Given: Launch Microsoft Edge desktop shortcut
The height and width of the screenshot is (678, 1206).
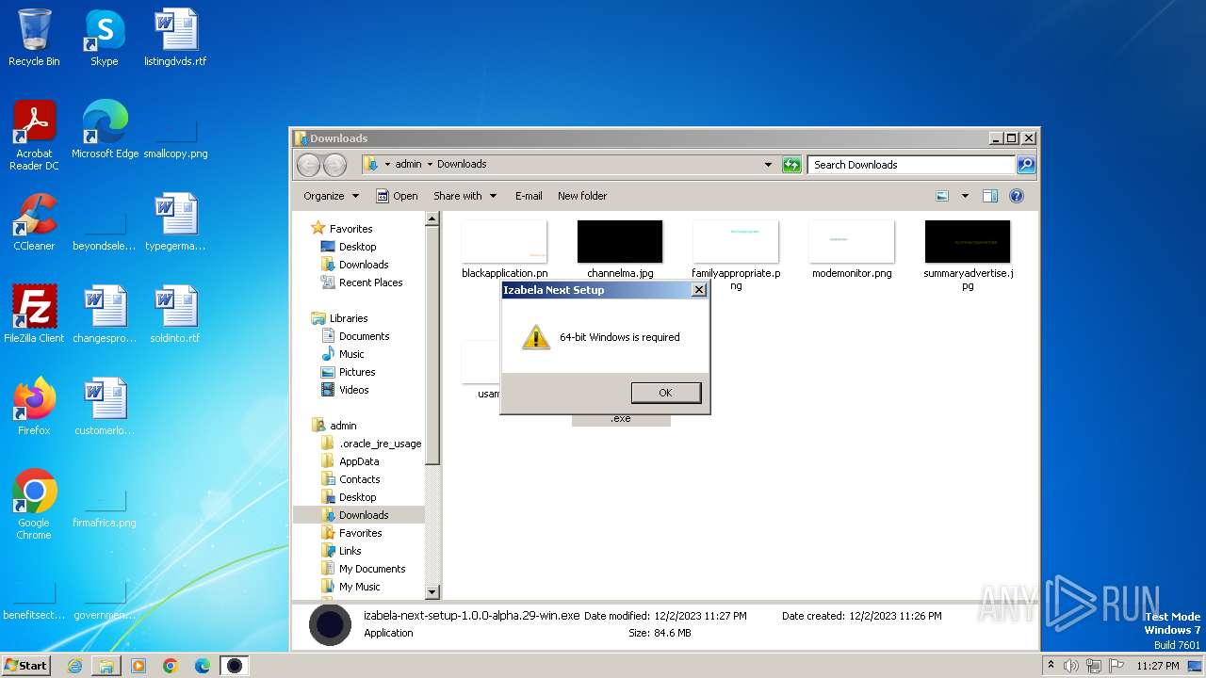Looking at the screenshot, I should pyautogui.click(x=105, y=130).
